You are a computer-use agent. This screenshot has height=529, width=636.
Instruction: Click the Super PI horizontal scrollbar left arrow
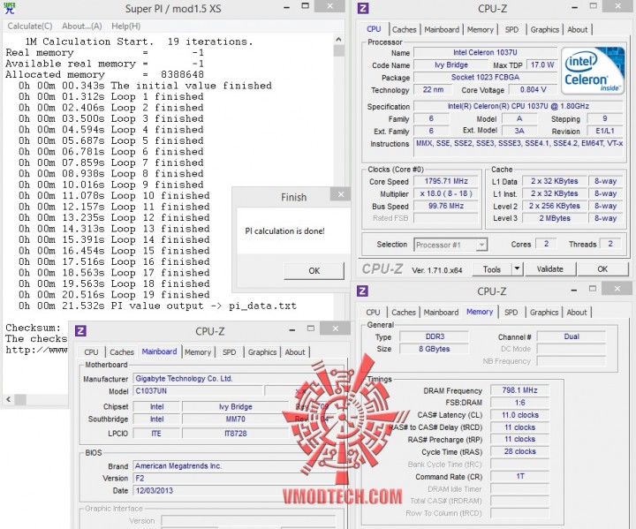9,399
